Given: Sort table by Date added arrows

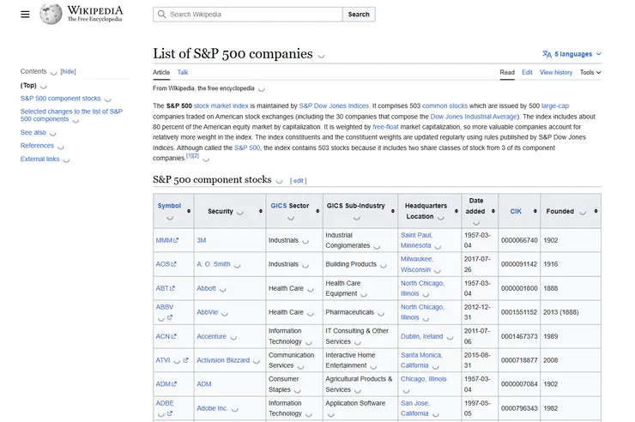Looking at the screenshot, I should coord(493,211).
